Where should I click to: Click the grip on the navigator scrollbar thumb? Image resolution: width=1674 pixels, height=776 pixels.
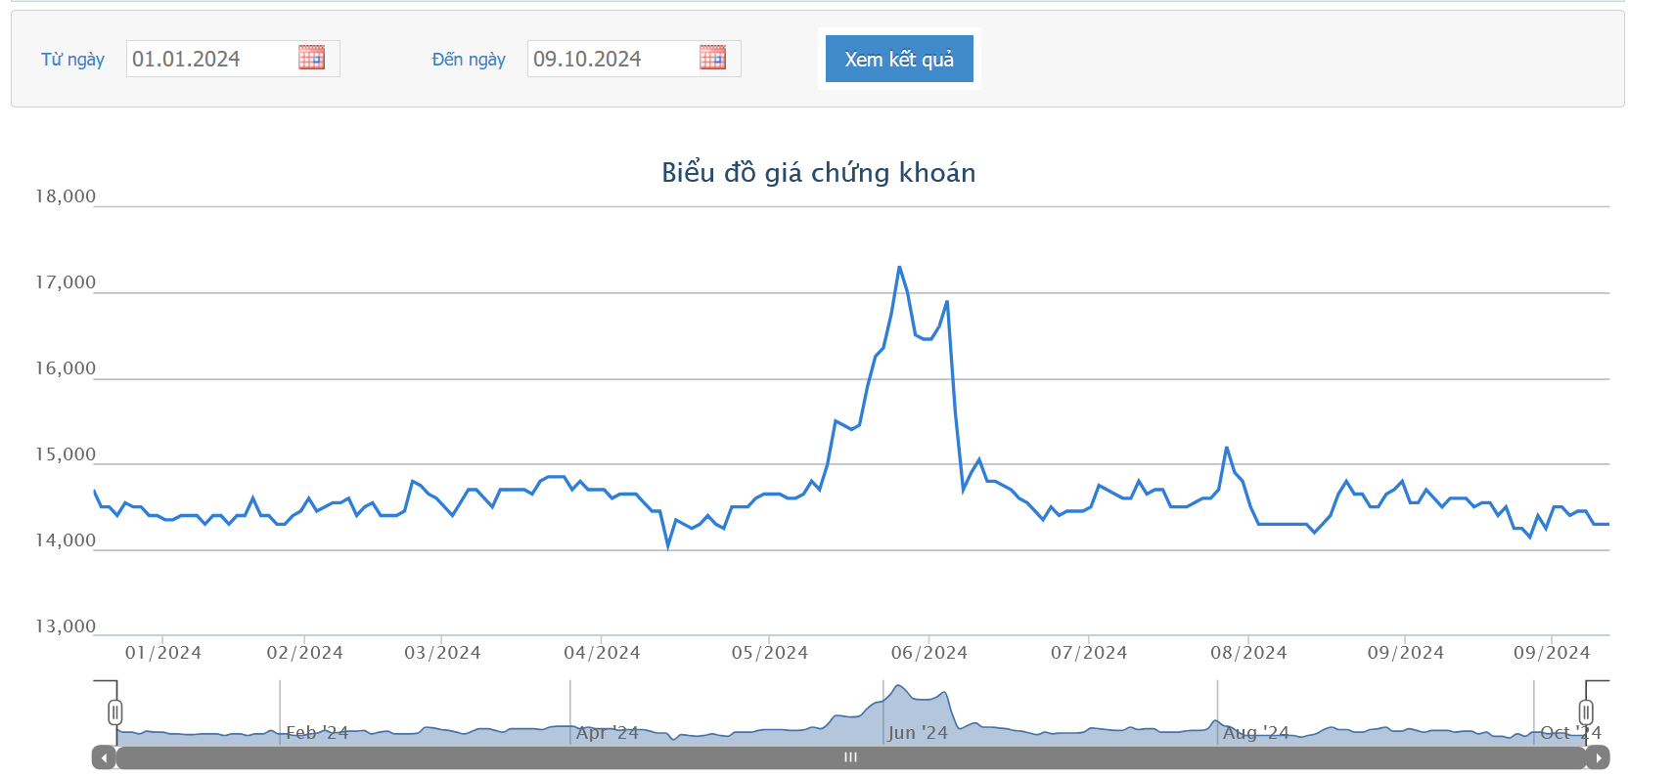click(x=851, y=757)
